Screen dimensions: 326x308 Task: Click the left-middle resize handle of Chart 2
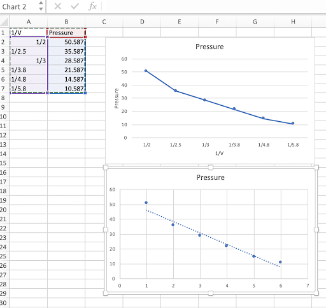pos(106,230)
